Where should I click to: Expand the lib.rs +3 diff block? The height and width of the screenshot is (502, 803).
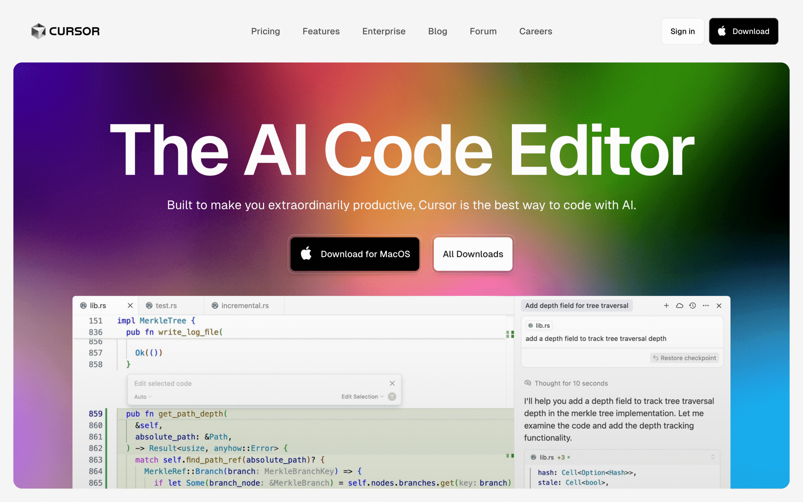(x=712, y=457)
